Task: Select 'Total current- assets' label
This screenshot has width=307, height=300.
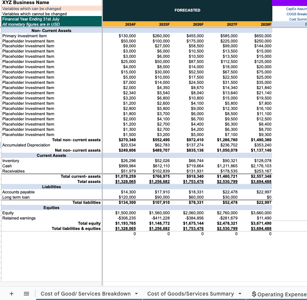Action: click(80, 176)
